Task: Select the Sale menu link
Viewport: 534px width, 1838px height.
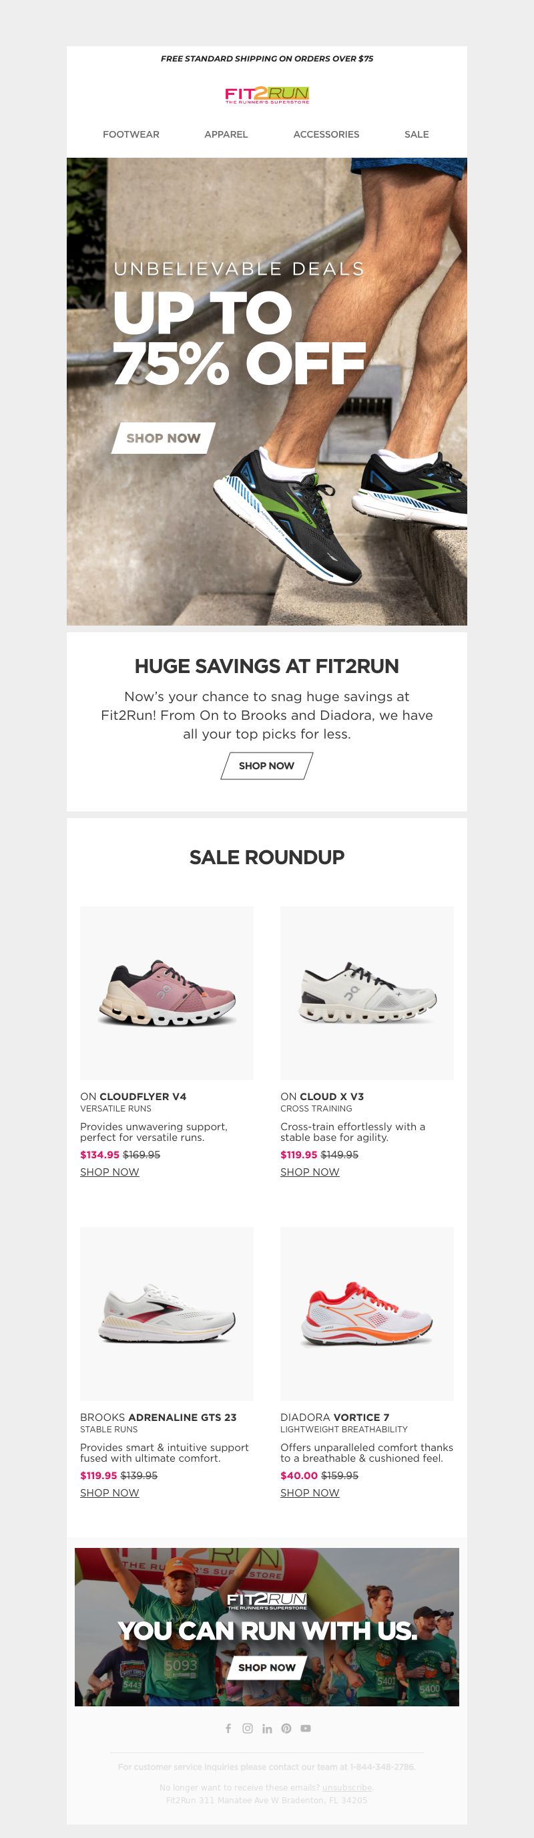Action: point(417,134)
